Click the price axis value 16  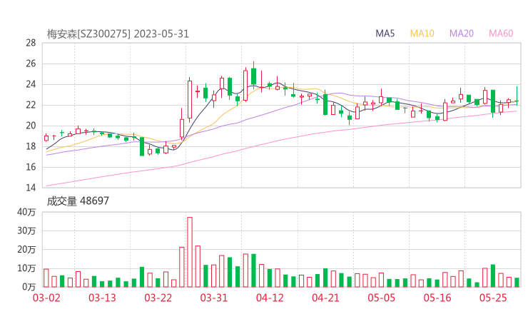pyautogui.click(x=31, y=167)
